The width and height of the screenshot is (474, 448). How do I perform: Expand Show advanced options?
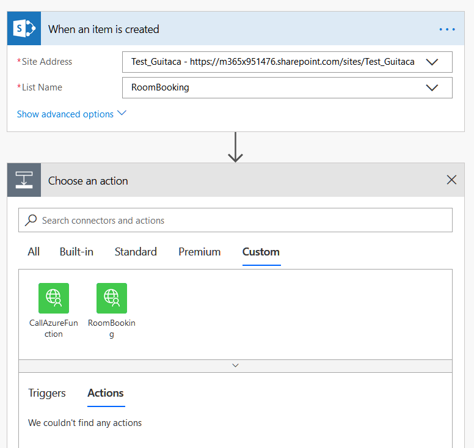click(x=71, y=114)
